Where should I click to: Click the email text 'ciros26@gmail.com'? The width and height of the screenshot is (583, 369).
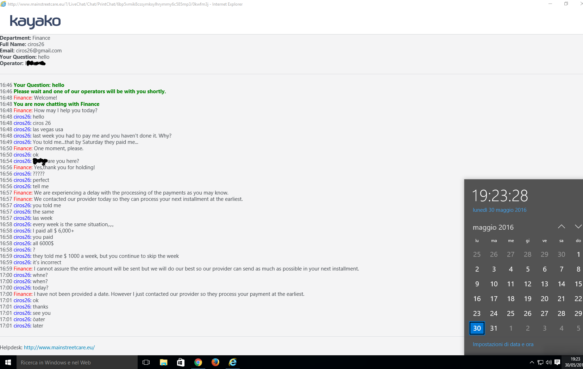pos(39,51)
